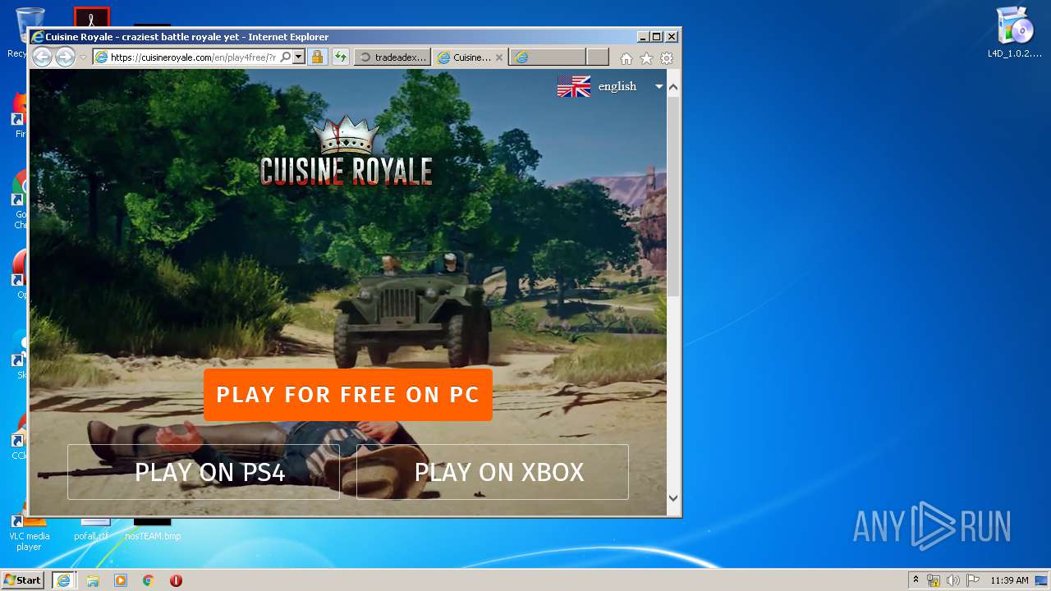
Task: Click the PLAY ON PS4 button
Action: click(x=204, y=472)
